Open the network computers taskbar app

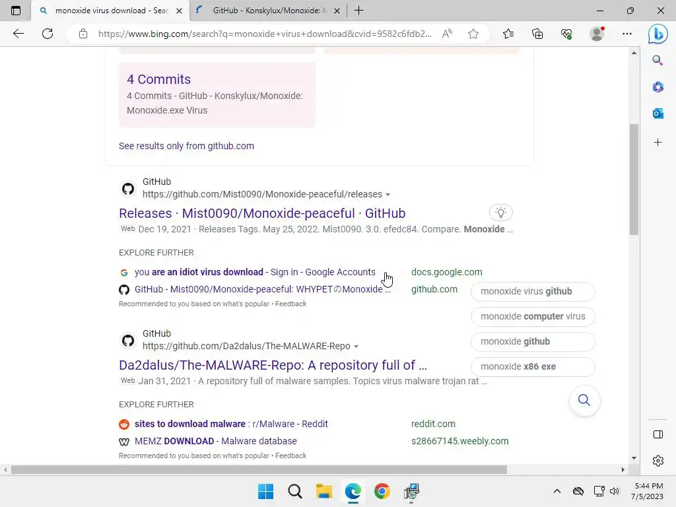point(411,491)
